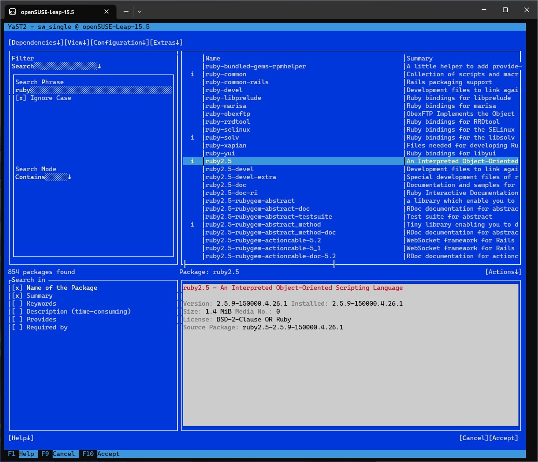Close the openSUSE-Leap-15.5 tab

(x=106, y=12)
